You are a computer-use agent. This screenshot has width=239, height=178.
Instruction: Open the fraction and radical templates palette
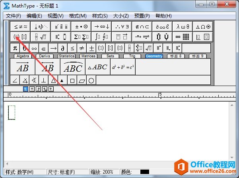[x=41, y=37]
